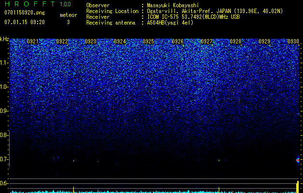Click the 0.8 kHz axis label
The width and height of the screenshot is (303, 193).
[4, 135]
